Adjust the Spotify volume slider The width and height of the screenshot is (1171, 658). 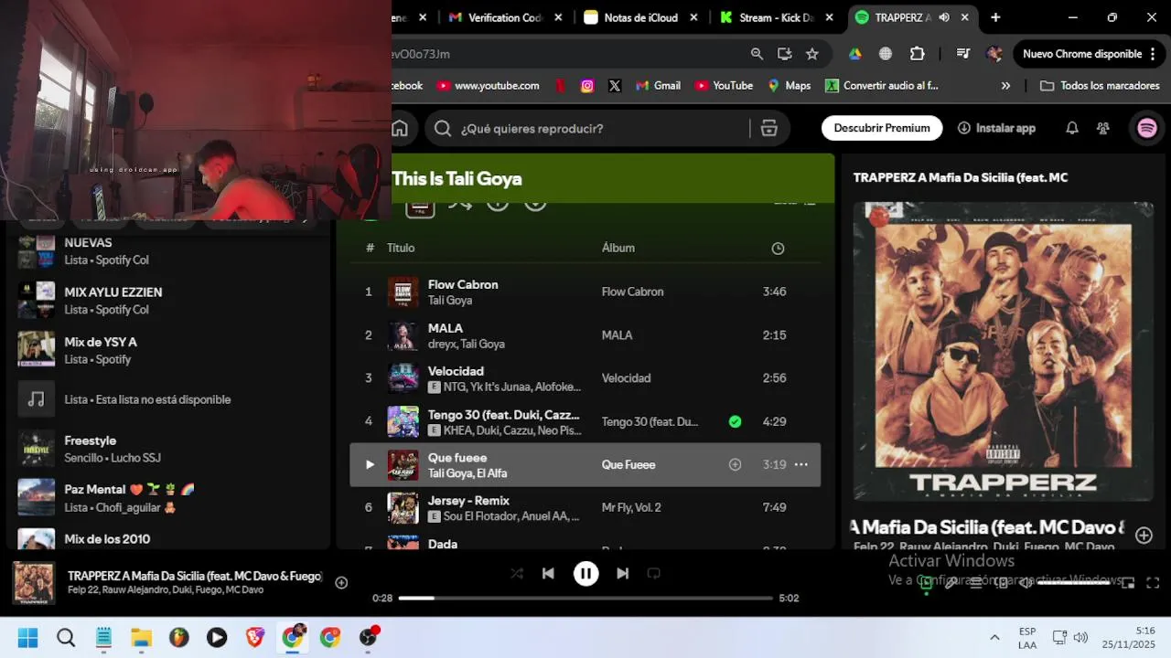[1074, 582]
